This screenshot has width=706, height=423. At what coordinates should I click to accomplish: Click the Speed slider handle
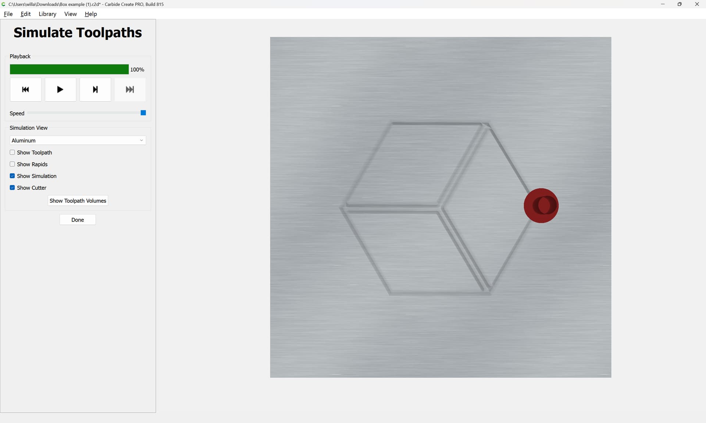pyautogui.click(x=143, y=113)
